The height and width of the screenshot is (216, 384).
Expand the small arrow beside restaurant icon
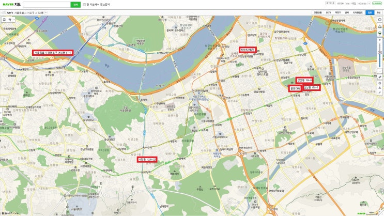(x=14, y=20)
